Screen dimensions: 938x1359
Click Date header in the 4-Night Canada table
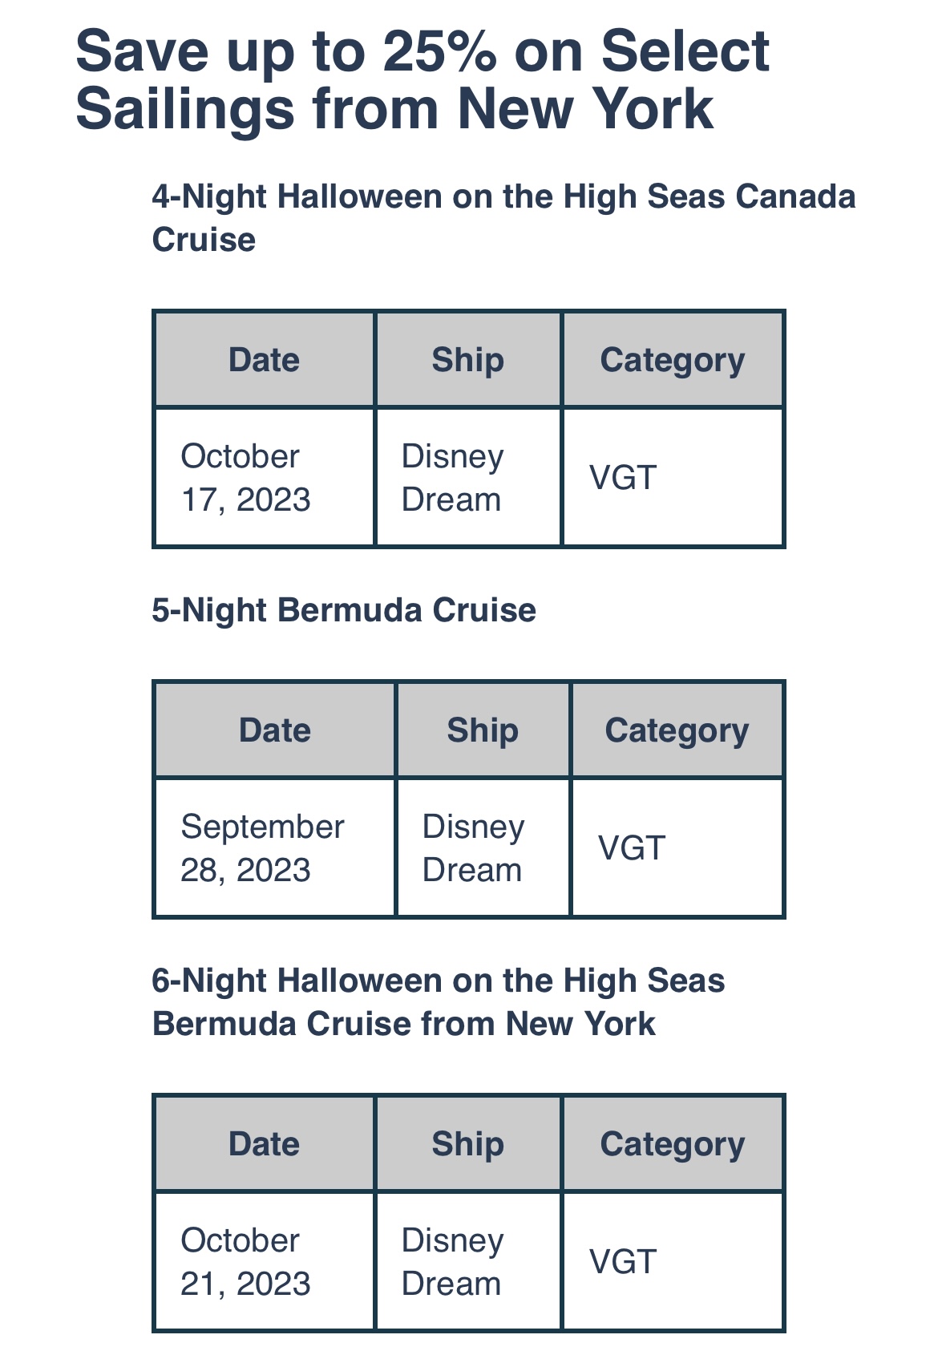tap(264, 359)
